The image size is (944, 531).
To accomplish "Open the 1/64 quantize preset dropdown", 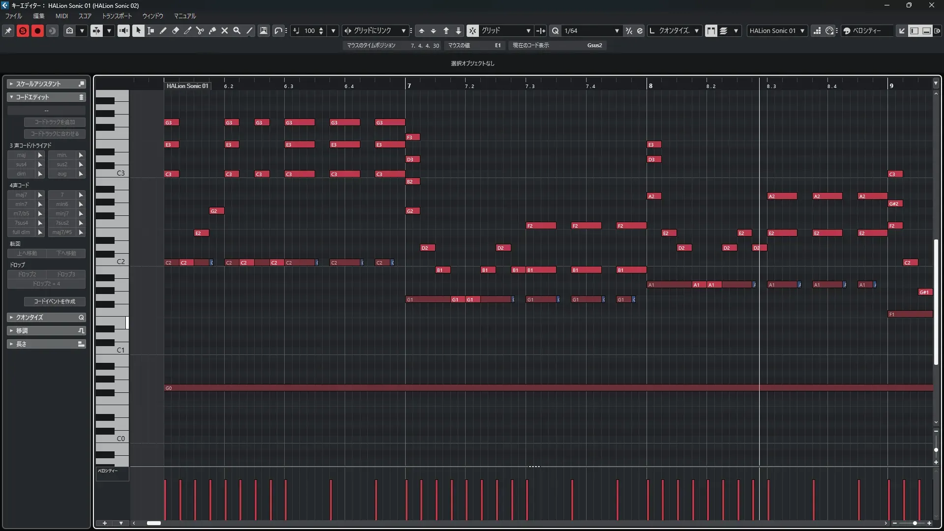I will (617, 30).
